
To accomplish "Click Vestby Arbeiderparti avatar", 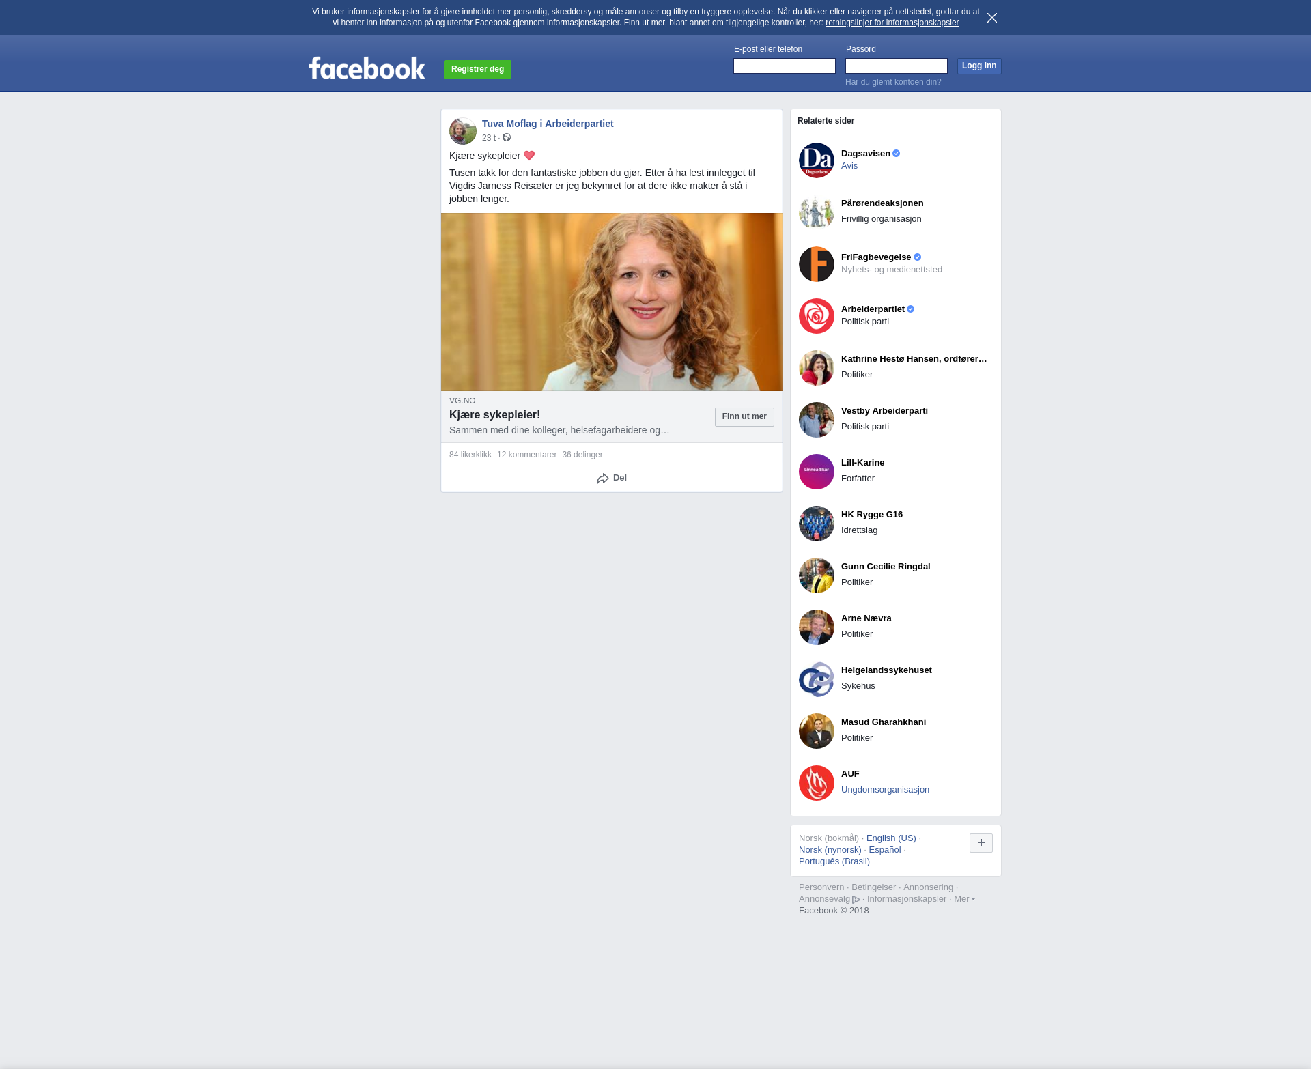I will click(x=817, y=420).
